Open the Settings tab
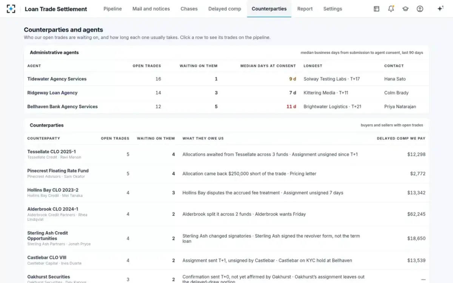Image resolution: width=453 pixels, height=283 pixels. point(333,9)
